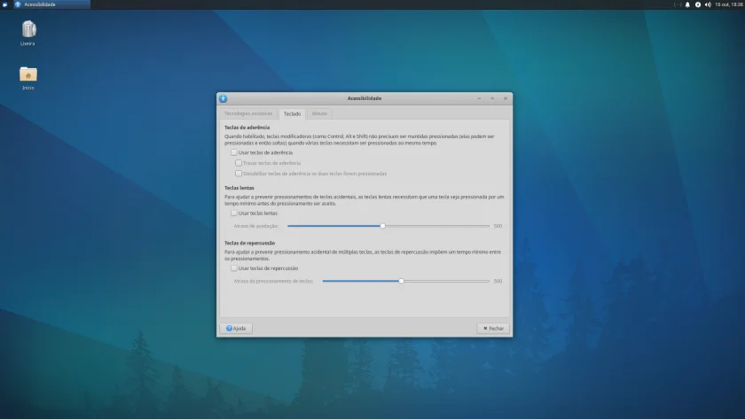The width and height of the screenshot is (745, 419).
Task: Enable Usar teclas de aderência checkbox
Action: point(234,152)
